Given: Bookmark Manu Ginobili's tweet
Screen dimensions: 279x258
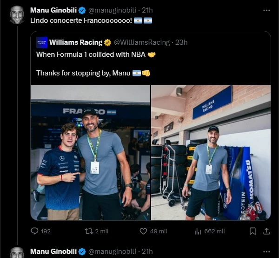Looking at the screenshot, I should 252,231.
